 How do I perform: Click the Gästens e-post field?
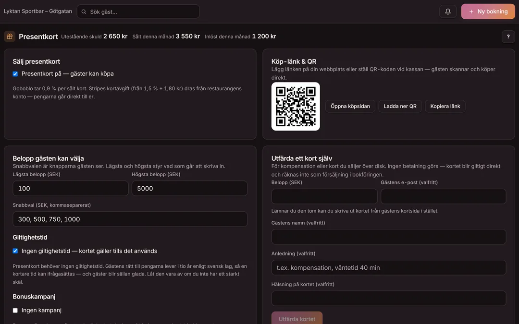443,196
